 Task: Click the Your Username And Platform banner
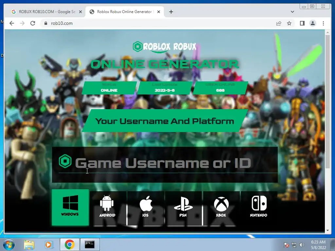[x=165, y=121]
